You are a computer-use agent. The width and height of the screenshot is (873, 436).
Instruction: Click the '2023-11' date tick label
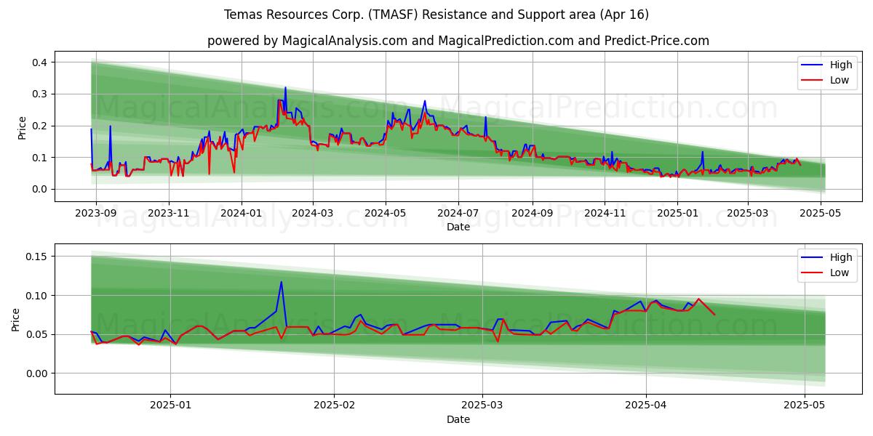[x=169, y=214]
